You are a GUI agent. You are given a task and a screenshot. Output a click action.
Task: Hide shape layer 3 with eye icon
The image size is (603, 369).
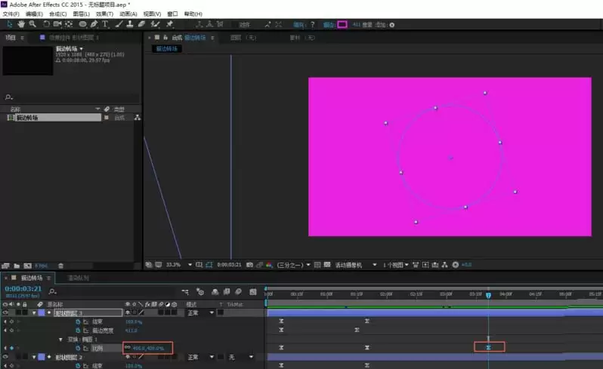click(5, 313)
